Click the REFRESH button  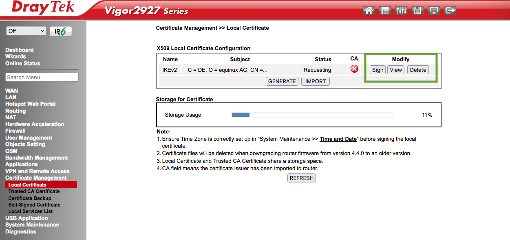301,178
